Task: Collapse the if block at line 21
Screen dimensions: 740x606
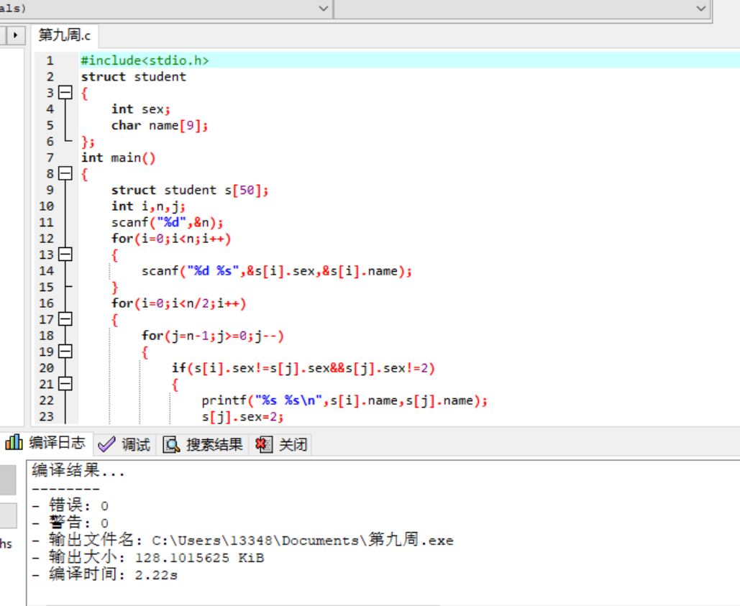Action: tap(65, 384)
